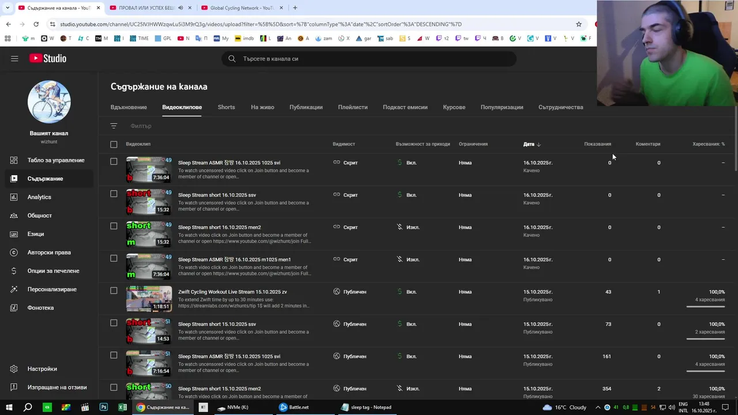
Task: Click the filter icon above the video list
Action: tap(114, 126)
